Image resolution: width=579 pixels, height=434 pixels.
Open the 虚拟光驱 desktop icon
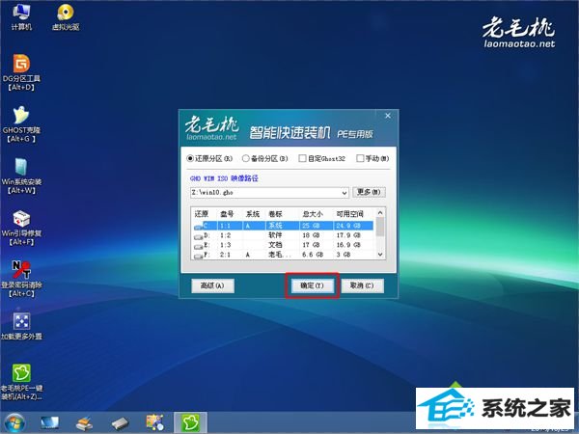pos(66,16)
